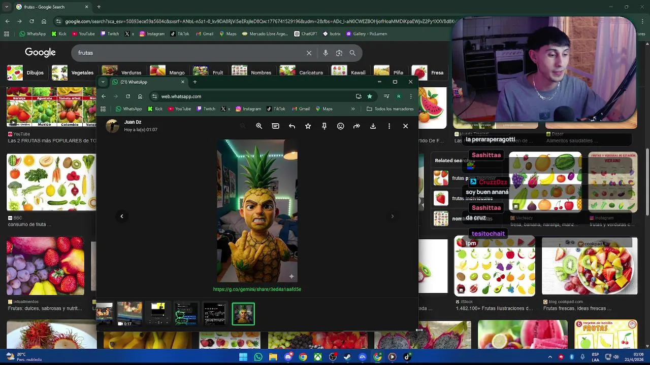Image resolution: width=650 pixels, height=365 pixels.
Task: Open Xbox app from taskbar
Action: (318, 357)
